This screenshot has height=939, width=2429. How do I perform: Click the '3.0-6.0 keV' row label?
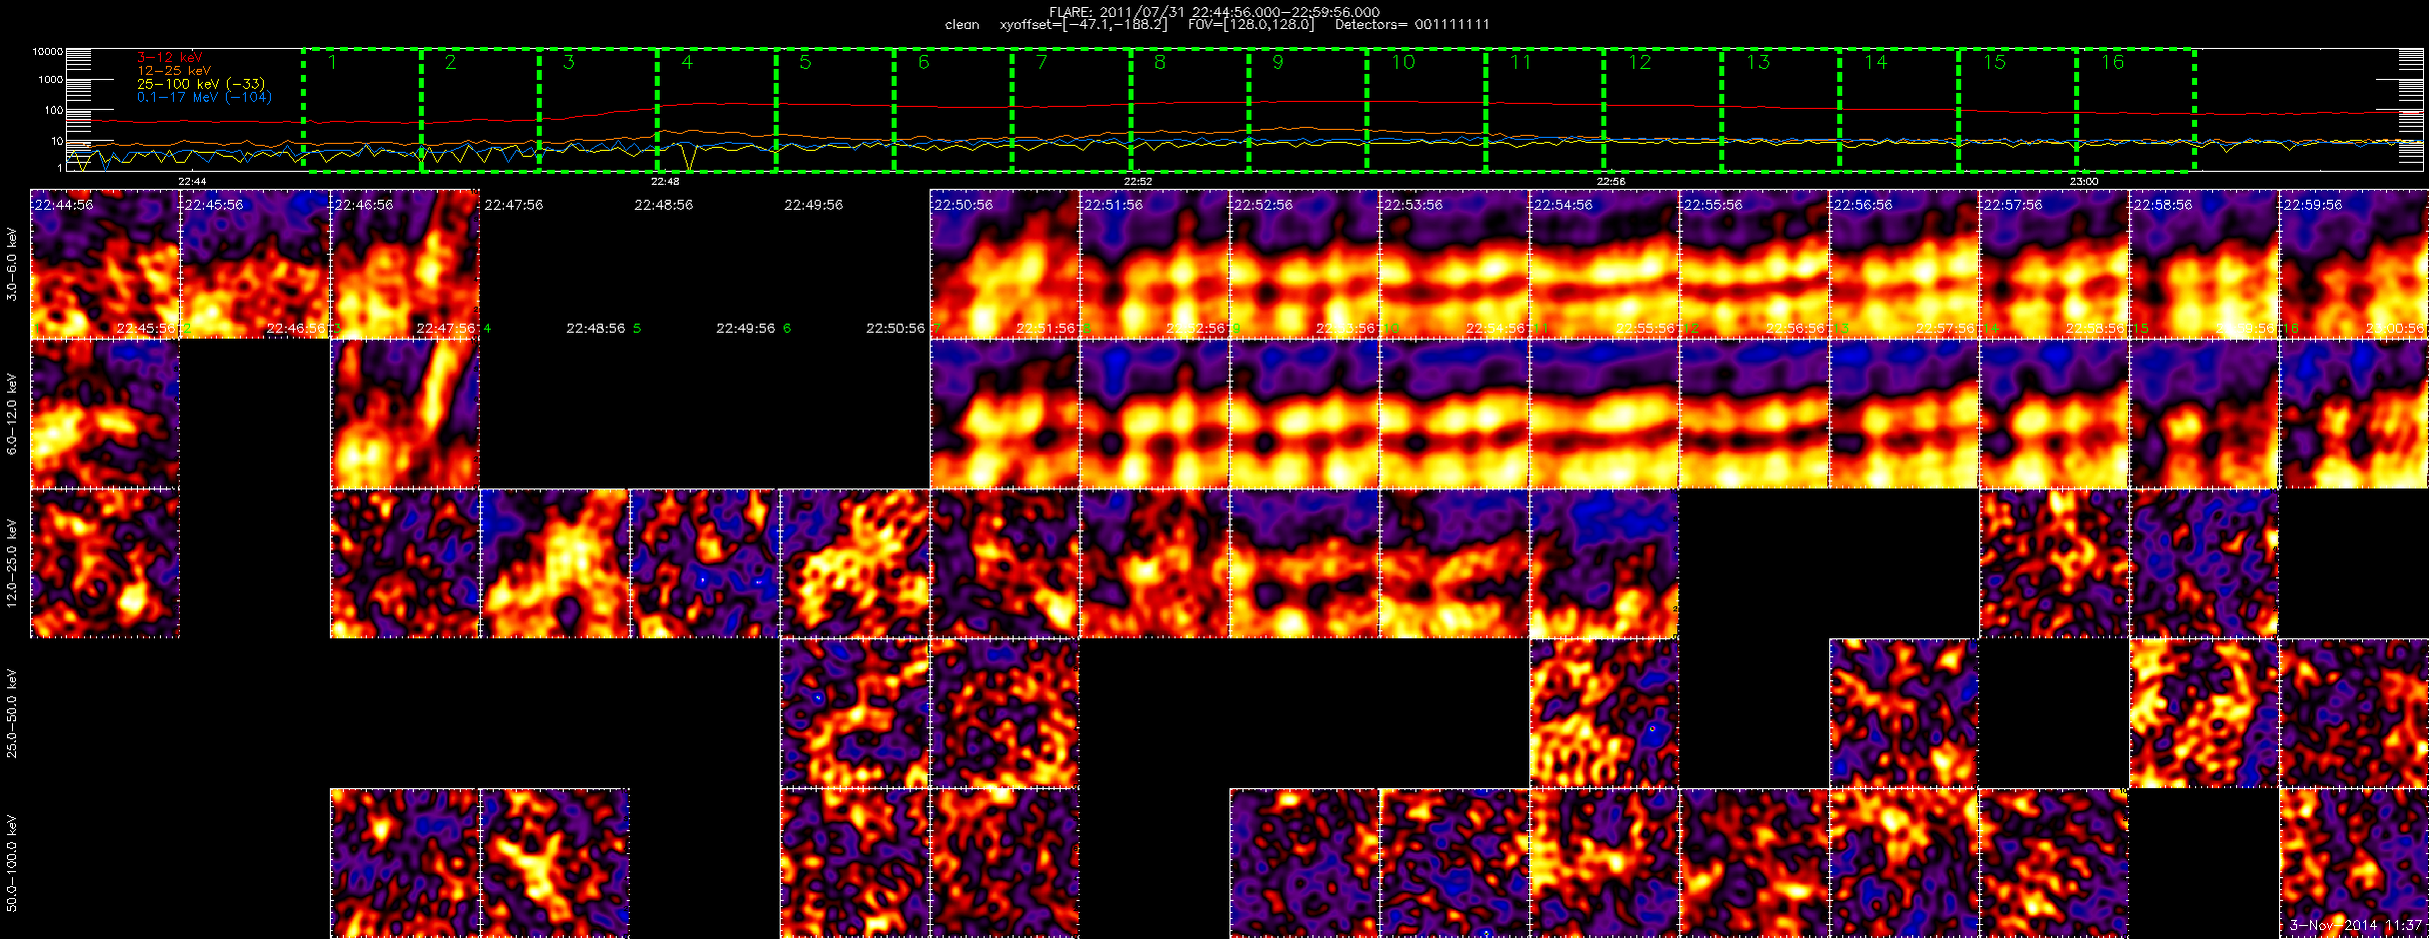coord(12,264)
